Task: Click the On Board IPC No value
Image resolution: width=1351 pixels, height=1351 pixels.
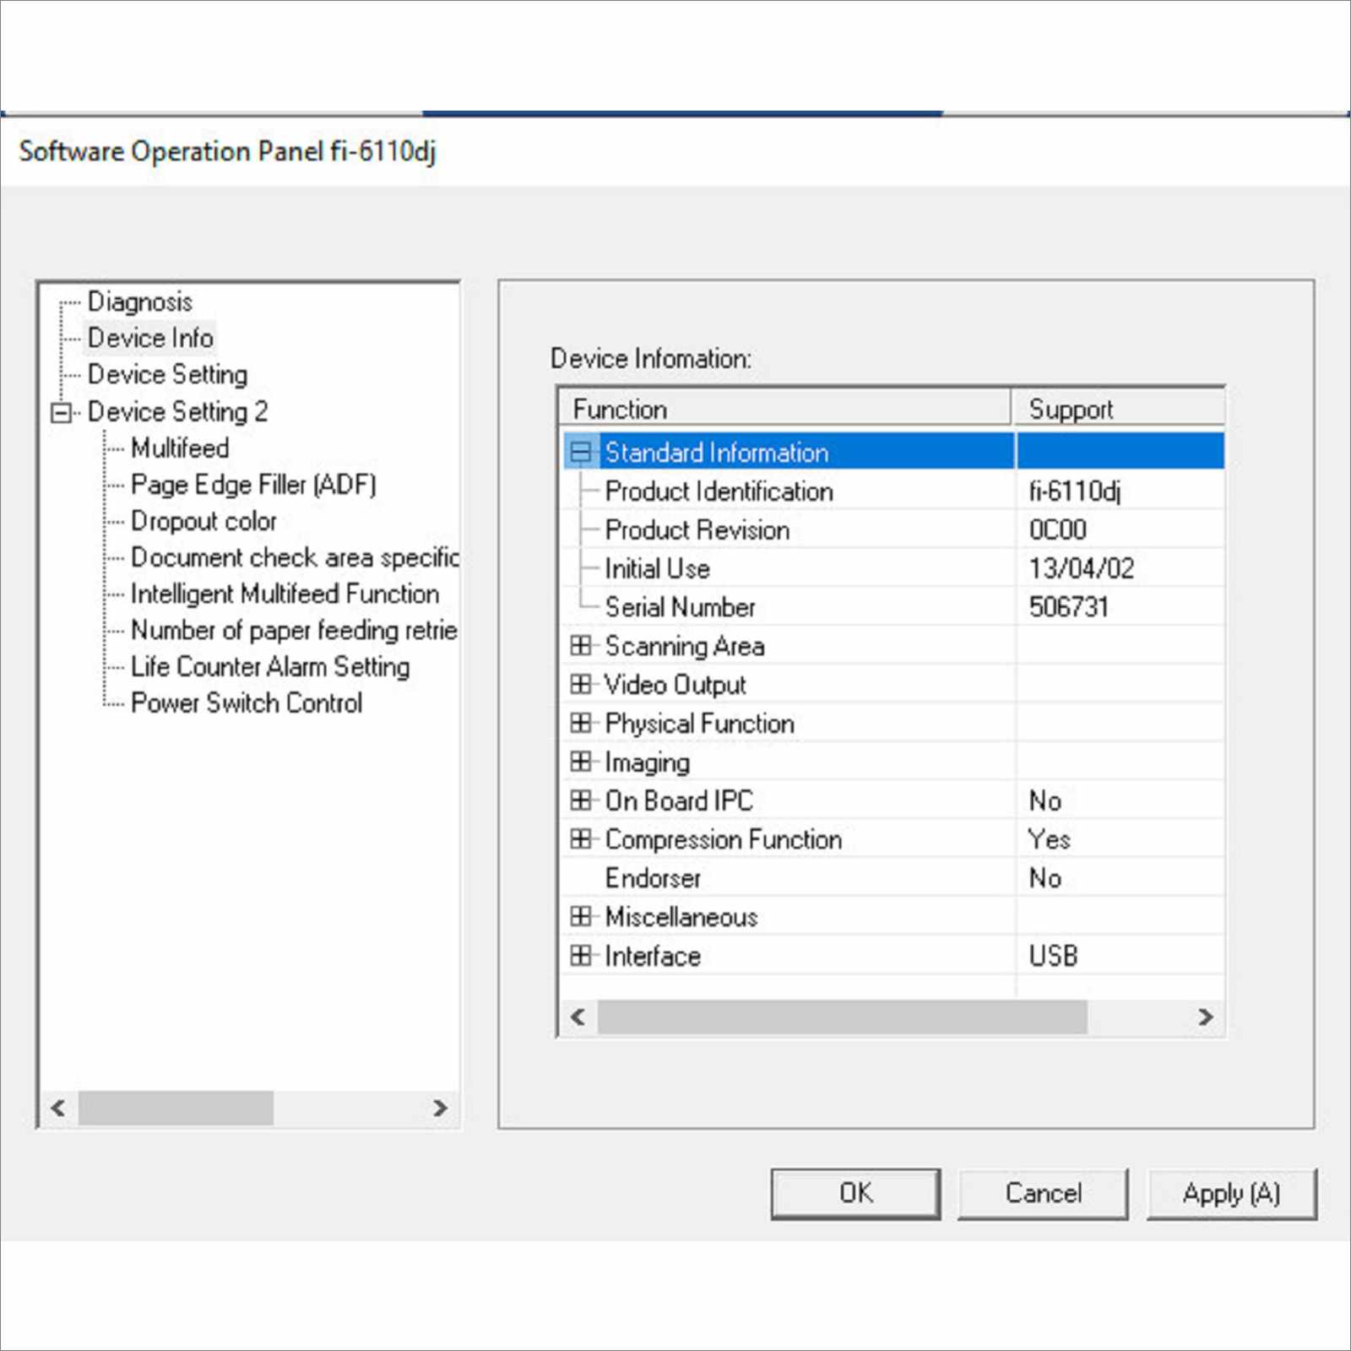Action: click(x=1044, y=800)
